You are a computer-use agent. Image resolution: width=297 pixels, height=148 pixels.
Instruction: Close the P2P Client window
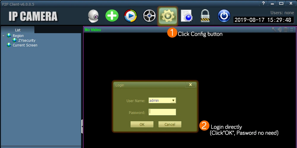tap(291, 3)
